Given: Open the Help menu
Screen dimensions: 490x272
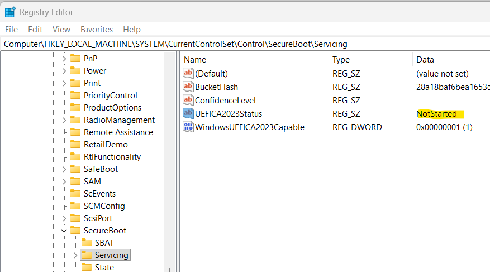Looking at the screenshot, I should click(131, 30).
